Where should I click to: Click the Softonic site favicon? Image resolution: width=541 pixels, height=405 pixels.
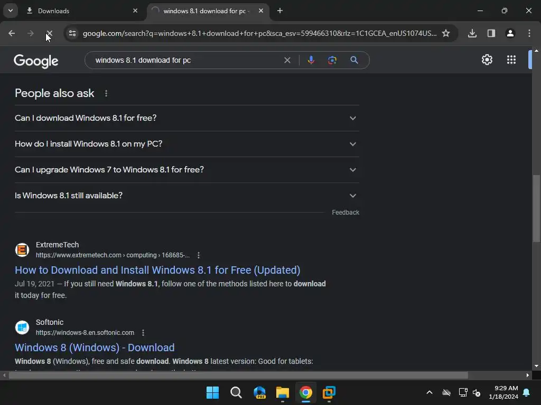(22, 327)
